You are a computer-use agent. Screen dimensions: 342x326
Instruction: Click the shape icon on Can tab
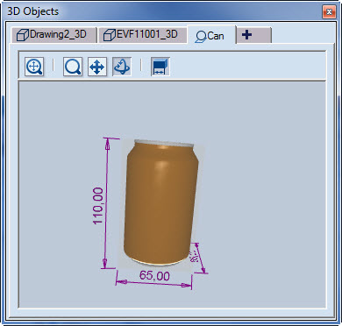click(x=201, y=37)
